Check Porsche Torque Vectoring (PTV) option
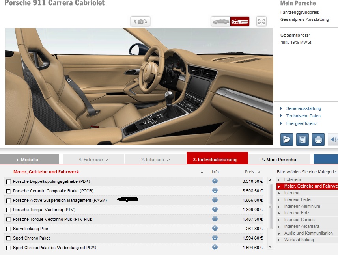338x255 pixels. 8,210
